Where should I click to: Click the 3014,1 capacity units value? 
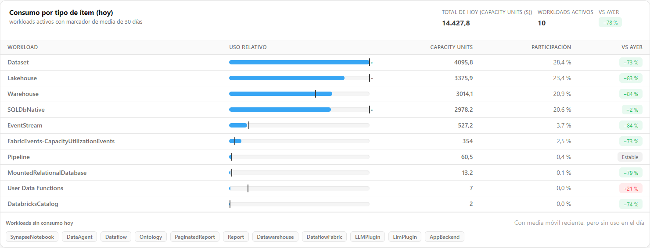point(464,94)
